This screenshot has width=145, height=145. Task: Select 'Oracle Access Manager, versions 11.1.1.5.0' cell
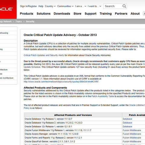click(73, 134)
